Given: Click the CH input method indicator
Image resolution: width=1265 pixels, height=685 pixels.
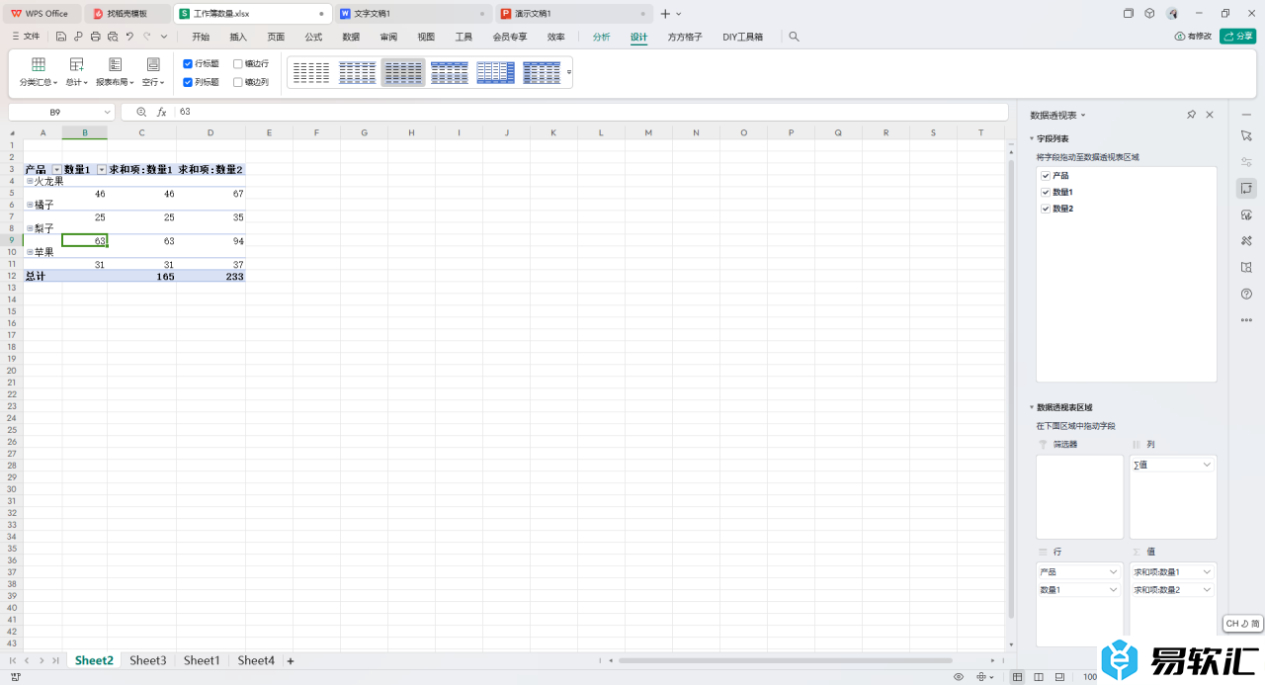Looking at the screenshot, I should point(1243,624).
